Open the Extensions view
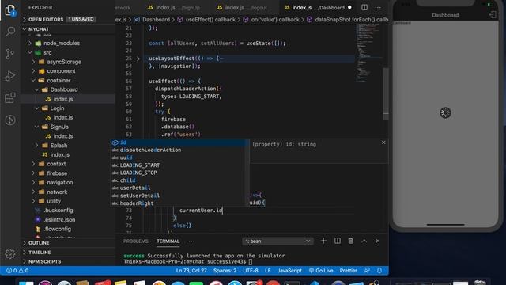The width and height of the screenshot is (506, 285). (x=10, y=97)
